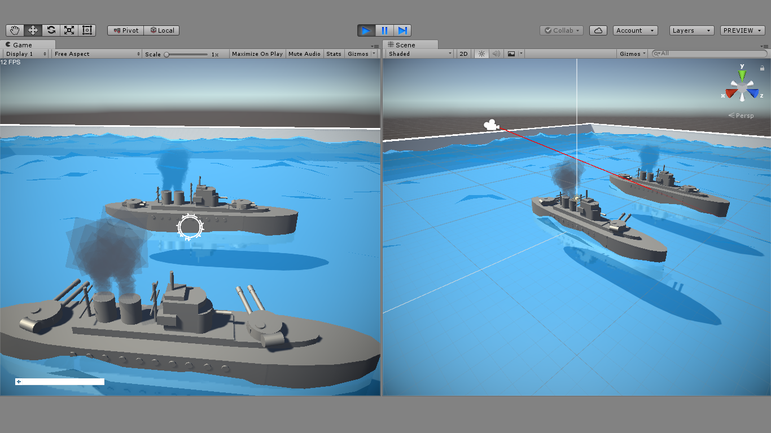Open the Free Aspect ratio dropdown
The image size is (771, 433).
click(97, 54)
